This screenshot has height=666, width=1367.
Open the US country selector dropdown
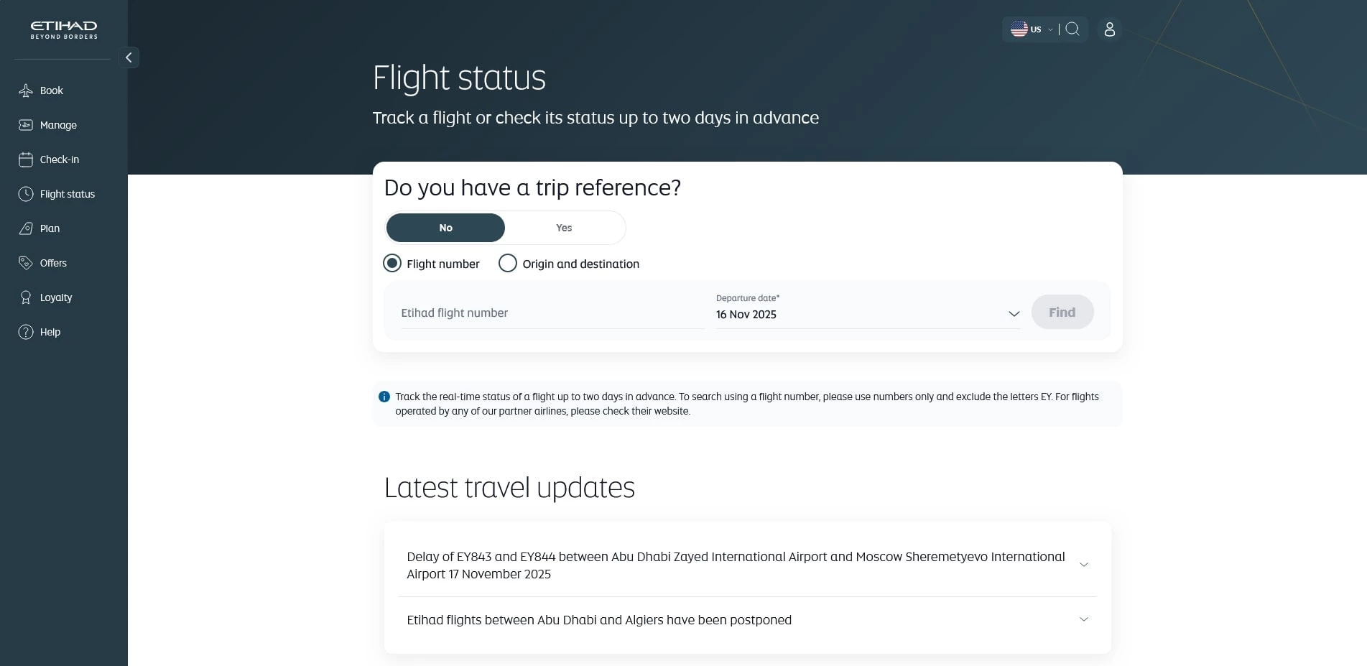click(1031, 29)
